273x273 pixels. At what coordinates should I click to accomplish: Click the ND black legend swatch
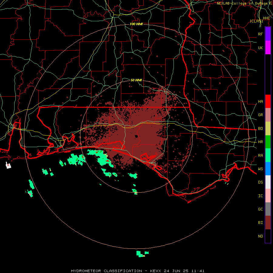coord(268,236)
